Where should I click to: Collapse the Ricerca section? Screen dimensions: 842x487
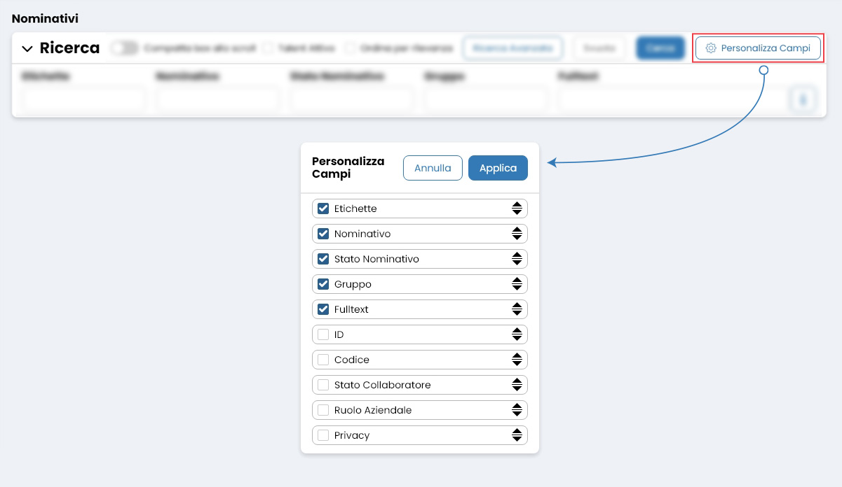[x=27, y=48]
